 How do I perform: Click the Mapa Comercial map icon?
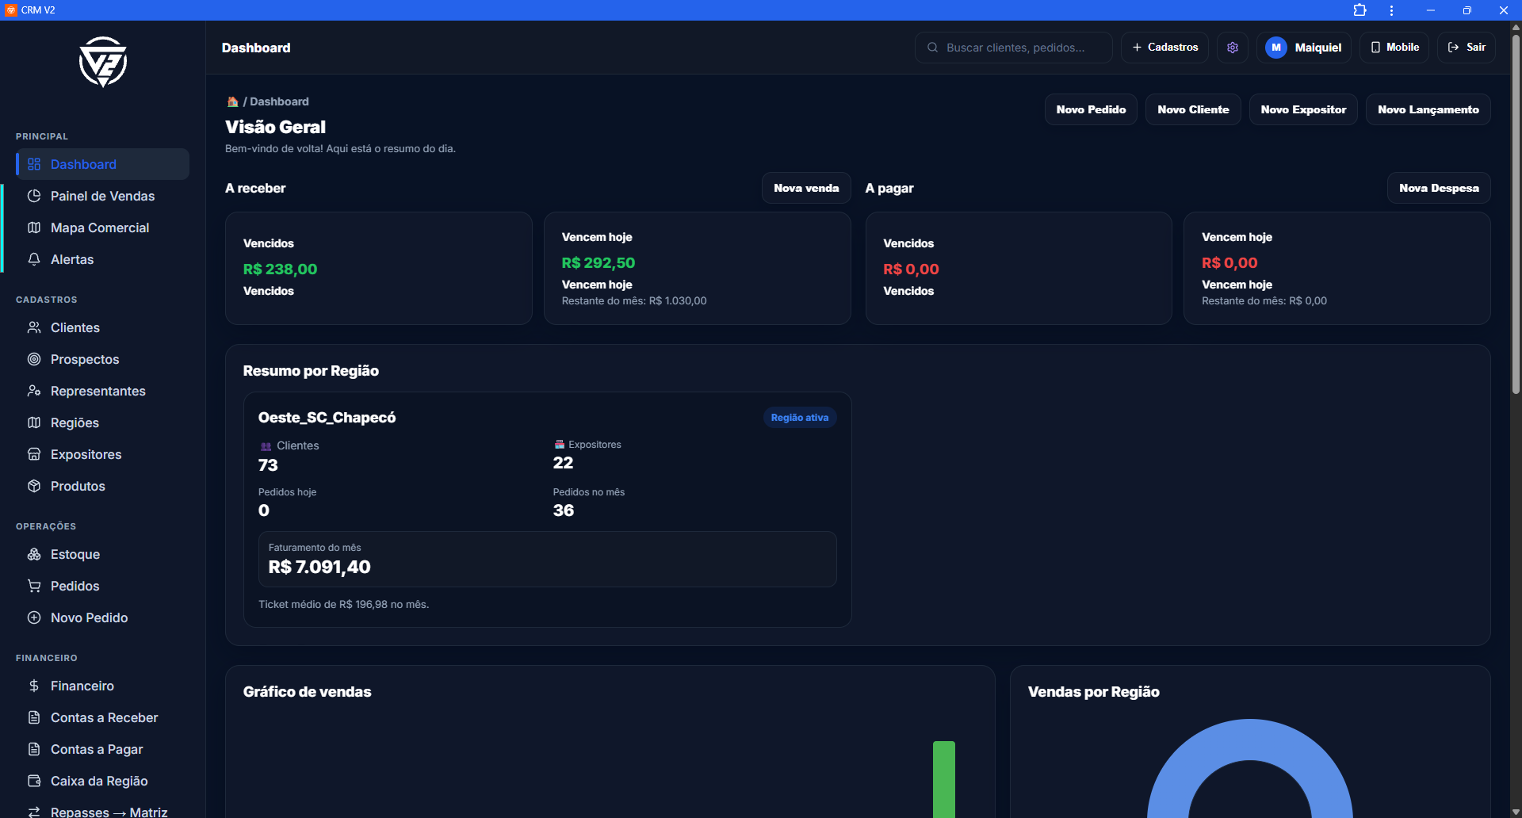(34, 227)
